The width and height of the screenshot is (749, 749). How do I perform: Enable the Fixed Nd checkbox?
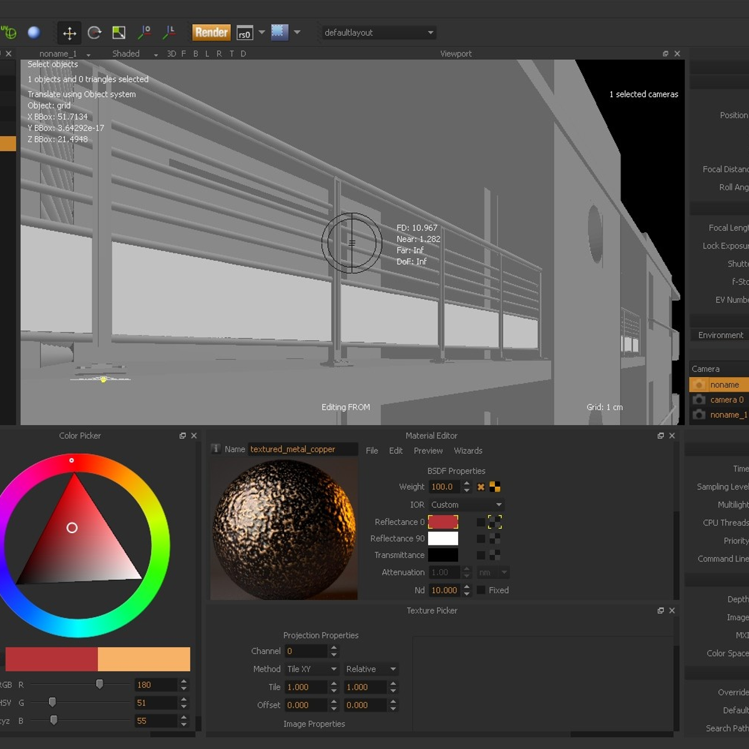point(481,590)
